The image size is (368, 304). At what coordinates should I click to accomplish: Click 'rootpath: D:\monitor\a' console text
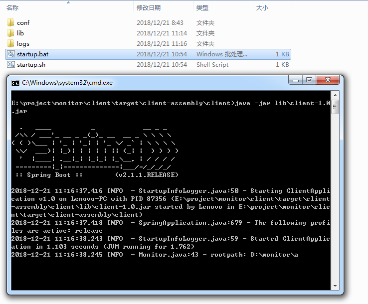point(254,255)
